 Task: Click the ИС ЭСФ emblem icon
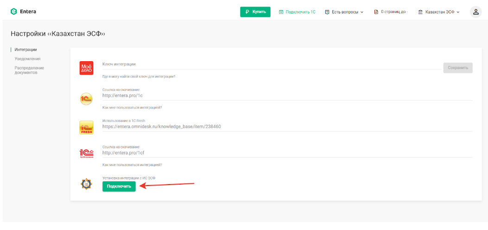click(x=86, y=185)
